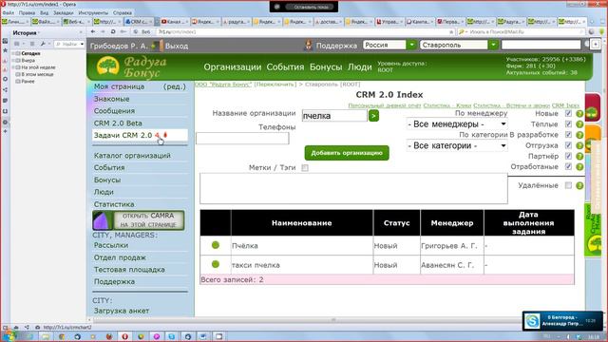Open the History panel search dropdown arrow
Viewport: 608px width, 342px height.
click(x=82, y=45)
